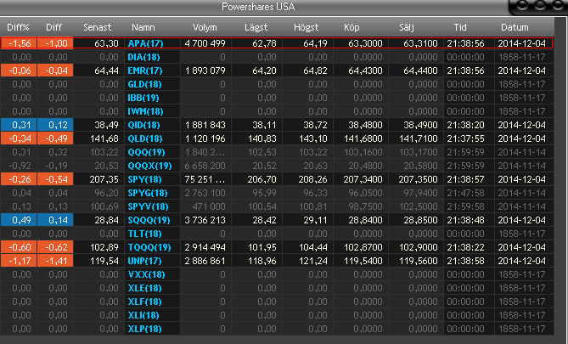568x344 pixels.
Task: Click the Högst column header
Action: pyautogui.click(x=306, y=27)
